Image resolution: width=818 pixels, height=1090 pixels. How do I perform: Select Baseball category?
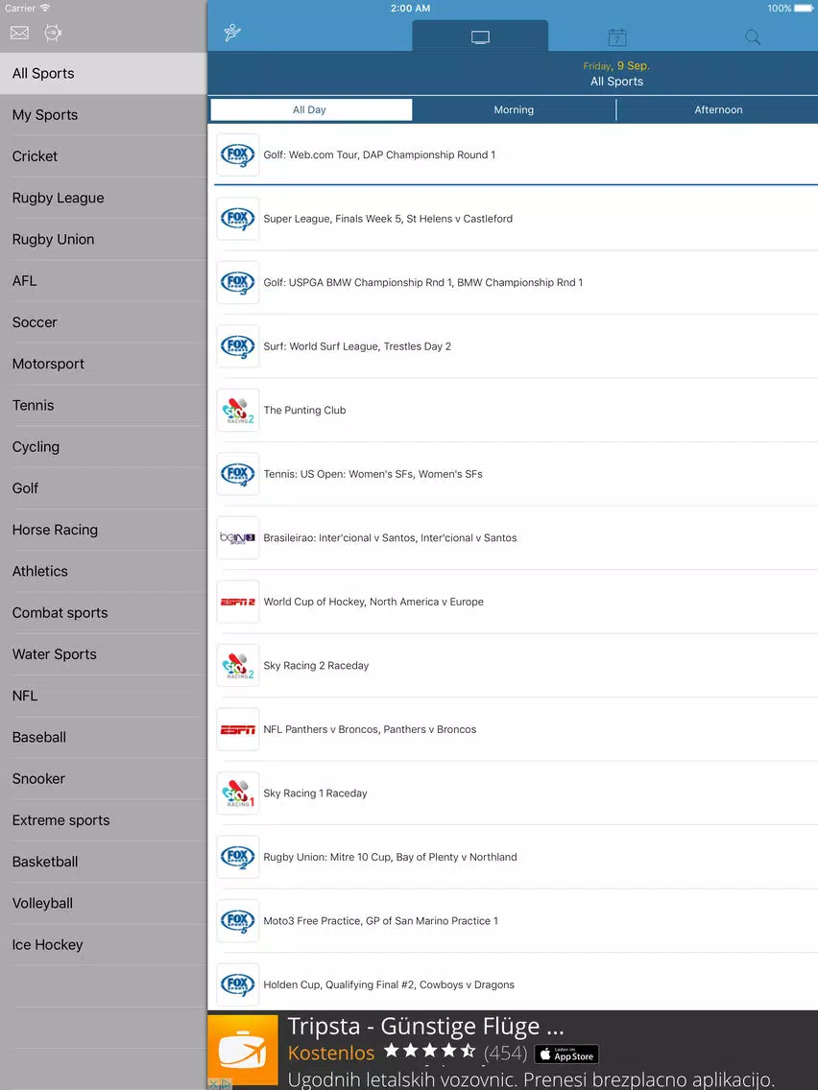(x=103, y=738)
